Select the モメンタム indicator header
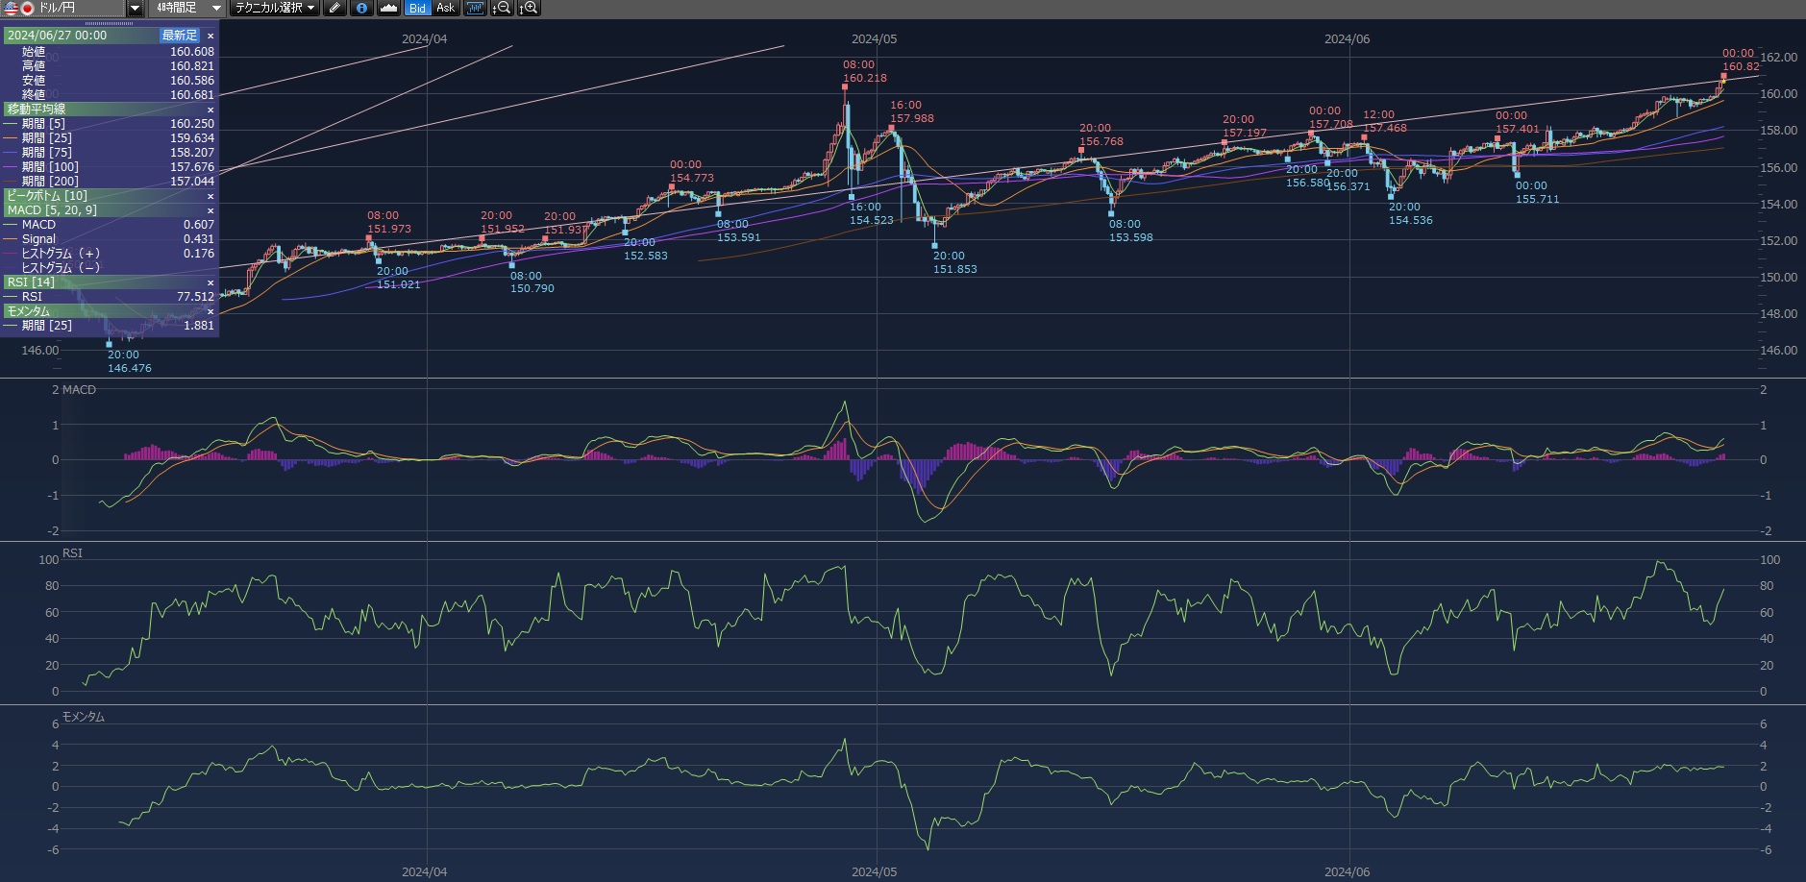The width and height of the screenshot is (1806, 882). click(29, 311)
